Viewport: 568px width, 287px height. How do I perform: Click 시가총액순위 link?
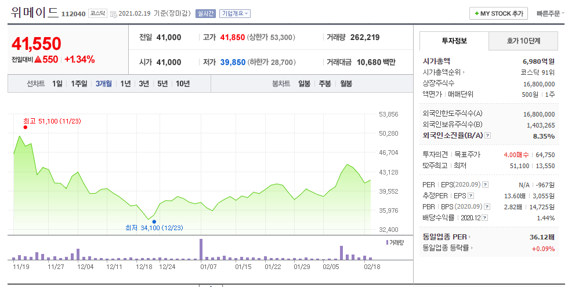pyautogui.click(x=441, y=72)
